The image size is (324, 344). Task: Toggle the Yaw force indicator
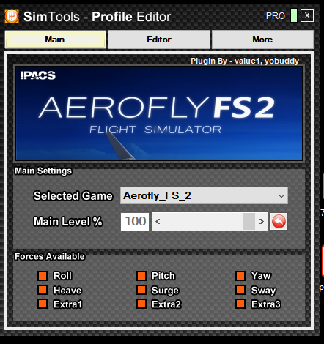click(x=240, y=276)
